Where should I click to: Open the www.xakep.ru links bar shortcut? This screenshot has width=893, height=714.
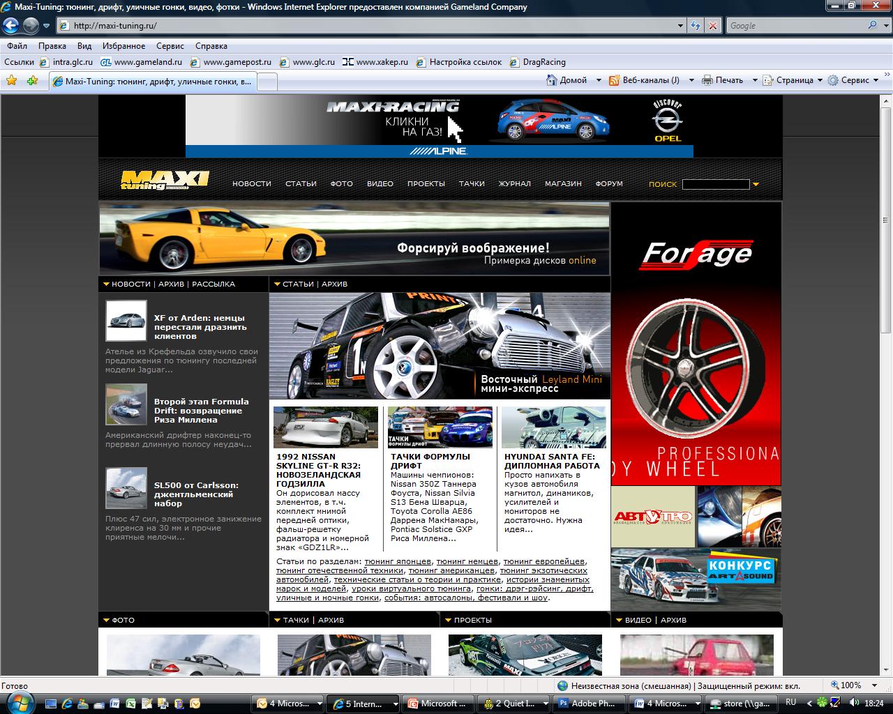coord(375,62)
